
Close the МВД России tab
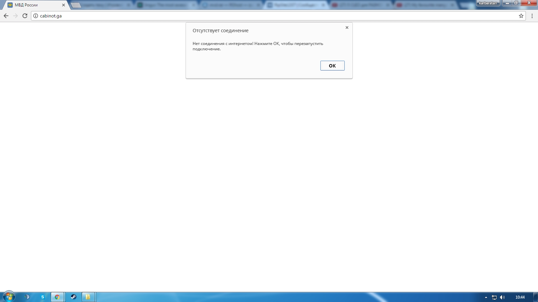64,5
